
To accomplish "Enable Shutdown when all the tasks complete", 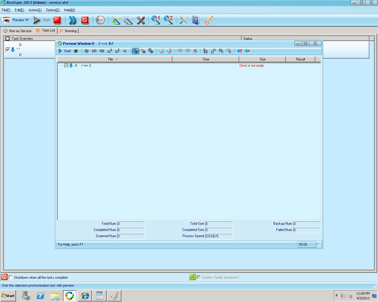I will 11,278.
